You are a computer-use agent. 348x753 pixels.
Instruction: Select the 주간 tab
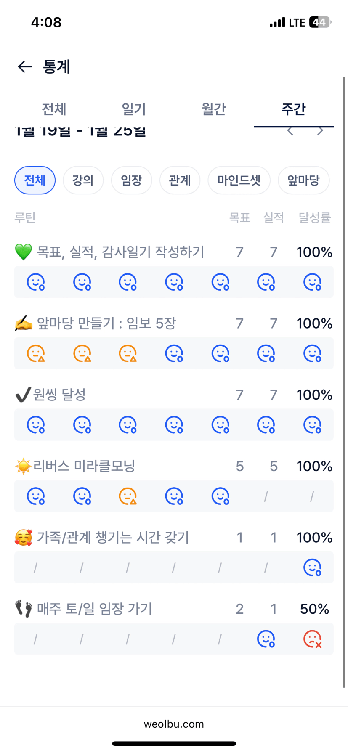[293, 109]
